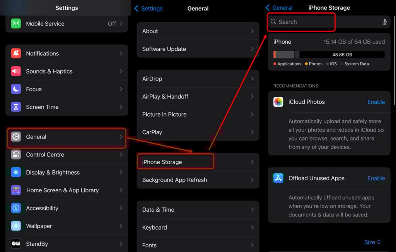Tap the Wallpaper flower icon
This screenshot has width=396, height=252.
16,226
